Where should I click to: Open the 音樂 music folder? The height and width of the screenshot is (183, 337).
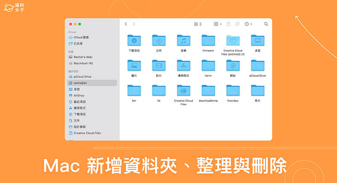coord(183,40)
